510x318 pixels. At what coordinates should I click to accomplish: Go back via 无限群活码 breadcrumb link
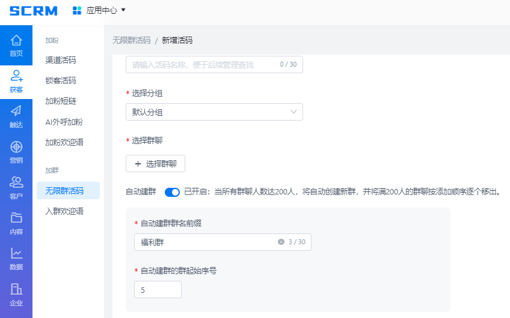click(x=131, y=40)
